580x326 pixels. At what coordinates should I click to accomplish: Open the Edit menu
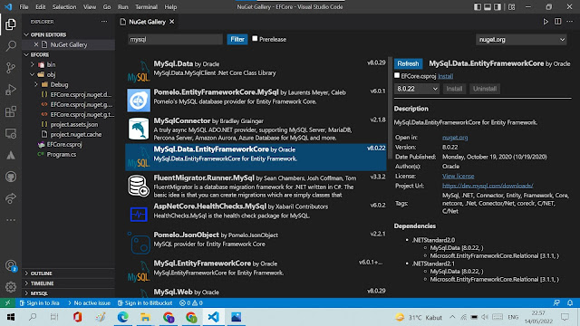40,7
